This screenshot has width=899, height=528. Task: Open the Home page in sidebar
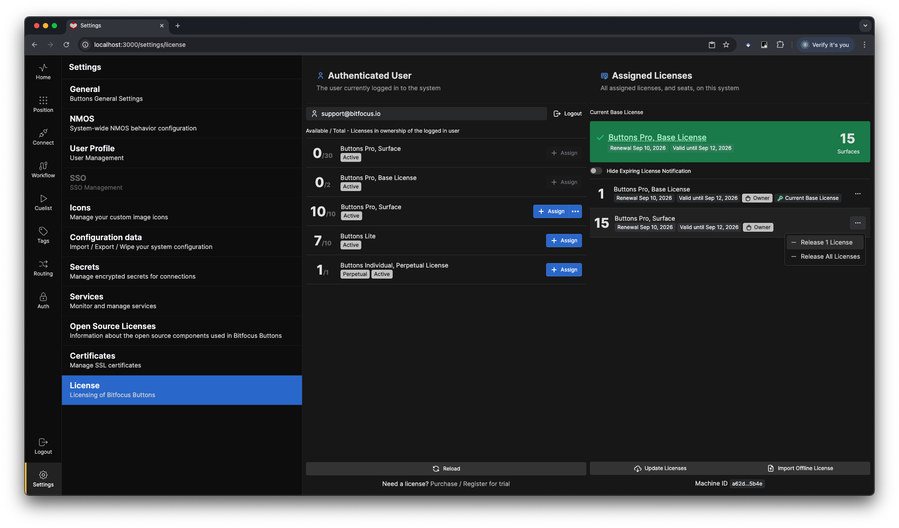click(43, 72)
